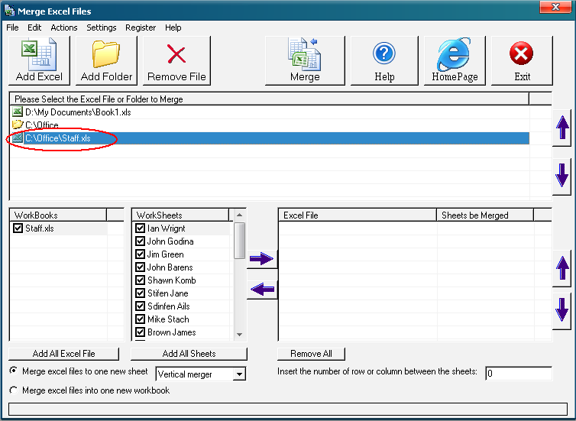The height and width of the screenshot is (421, 576).
Task: Toggle the Ian Wright worksheet checkbox
Action: (140, 228)
